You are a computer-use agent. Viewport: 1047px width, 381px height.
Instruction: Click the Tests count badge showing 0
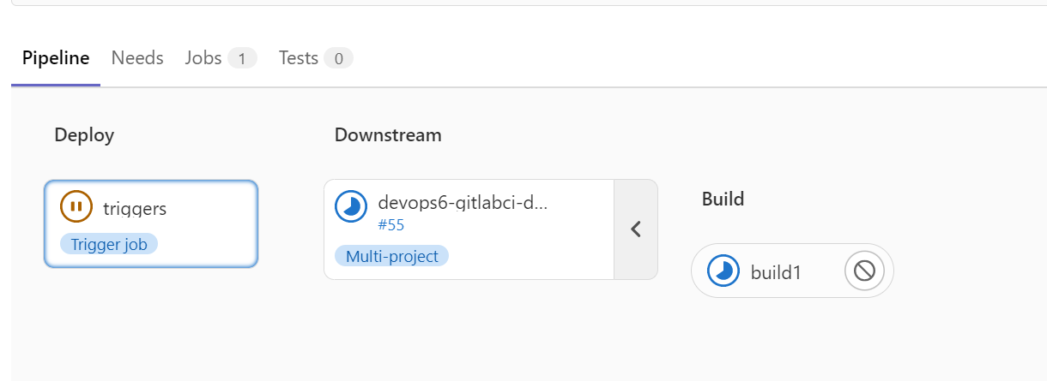[x=338, y=58]
